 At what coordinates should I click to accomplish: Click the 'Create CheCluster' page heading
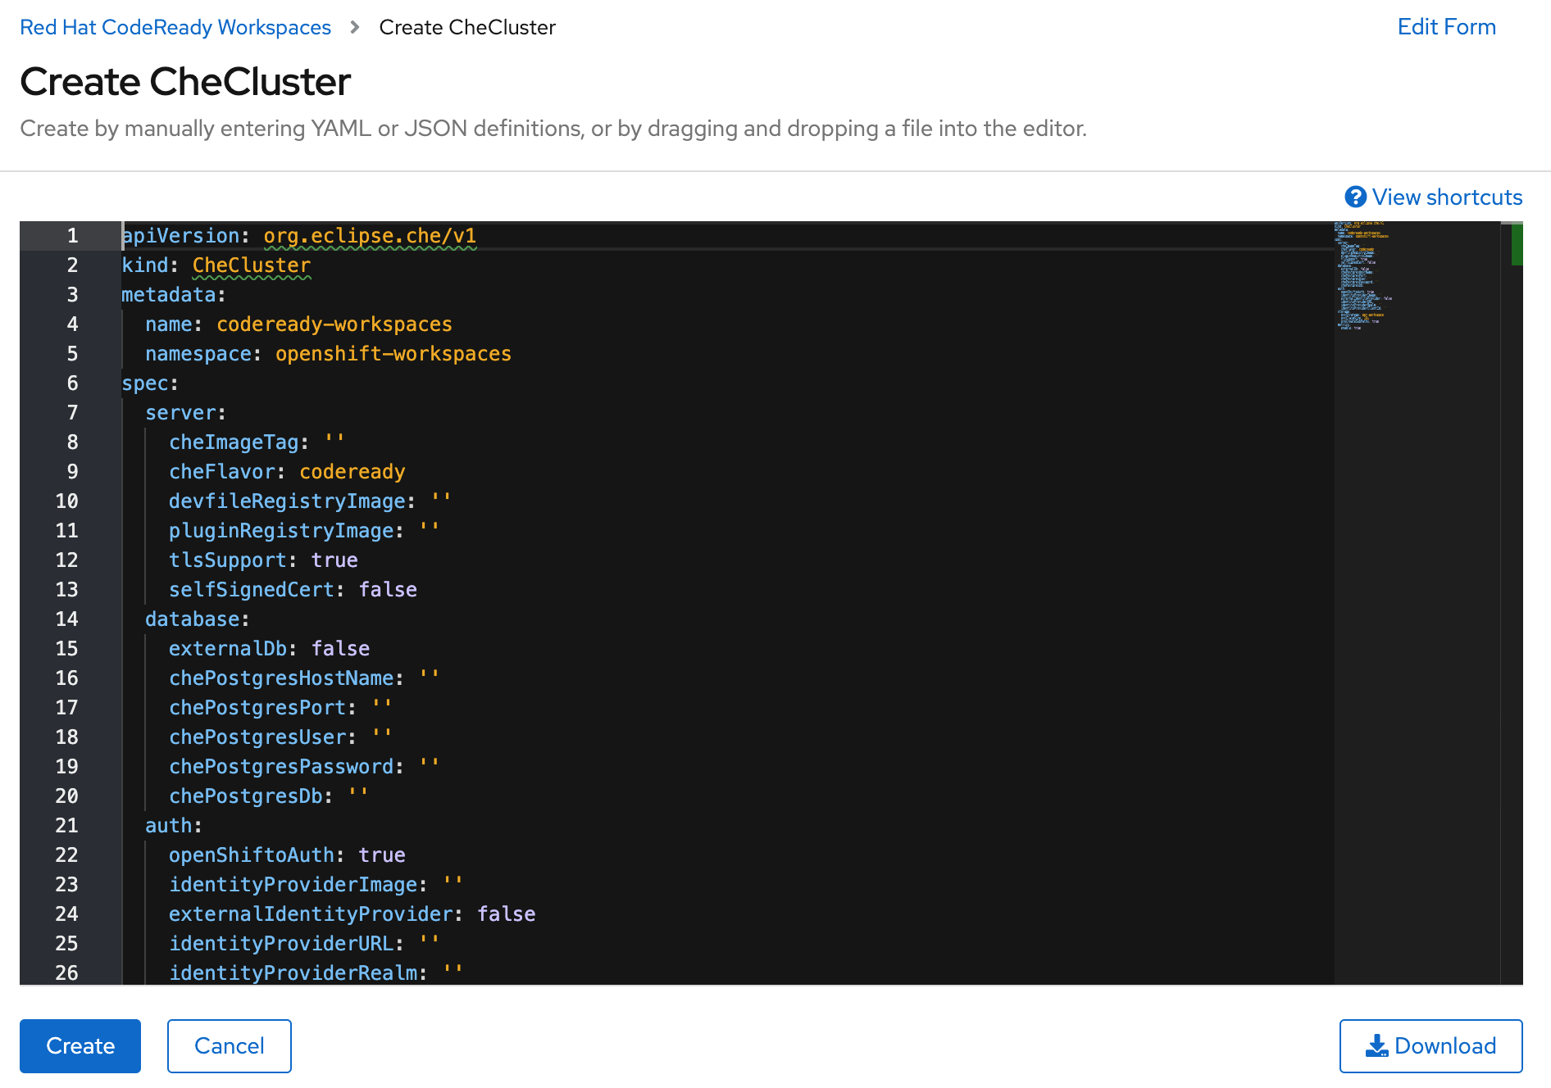185,82
